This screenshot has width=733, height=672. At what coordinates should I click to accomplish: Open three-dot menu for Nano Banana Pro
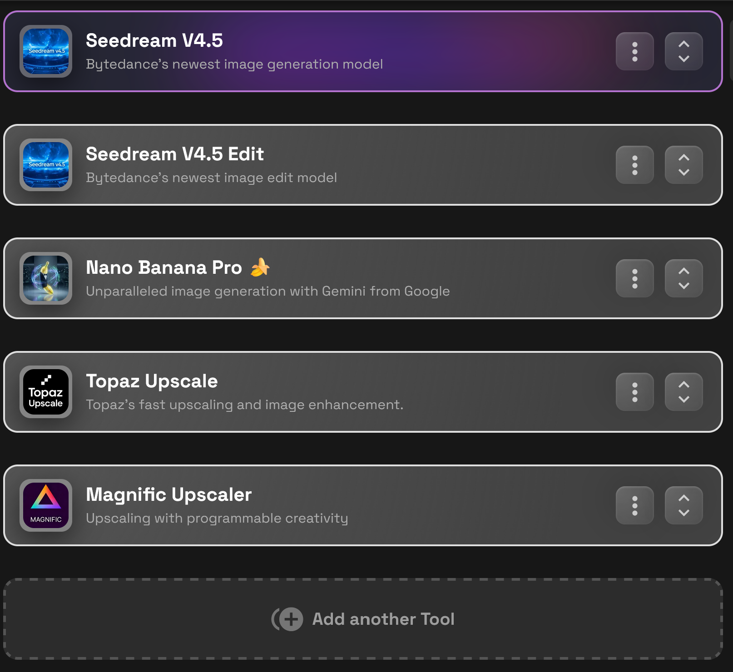[635, 278]
